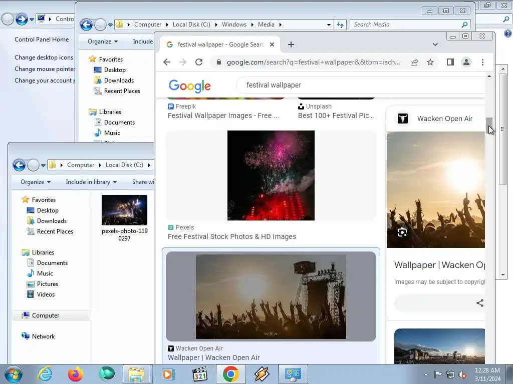Click Chrome's forward arrow
513x384 pixels.
182,62
